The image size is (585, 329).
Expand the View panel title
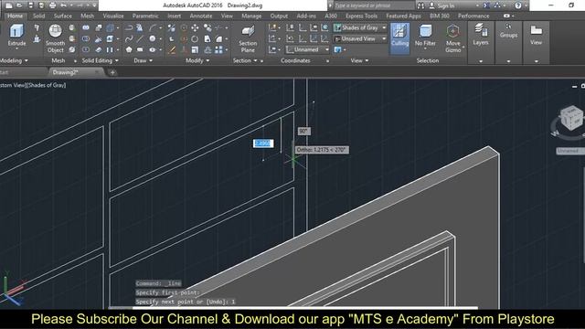coord(359,60)
